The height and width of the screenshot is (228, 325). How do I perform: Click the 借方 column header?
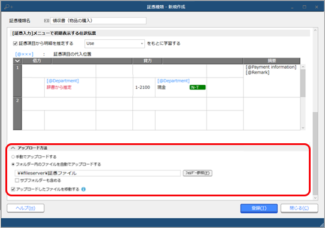[37, 61]
